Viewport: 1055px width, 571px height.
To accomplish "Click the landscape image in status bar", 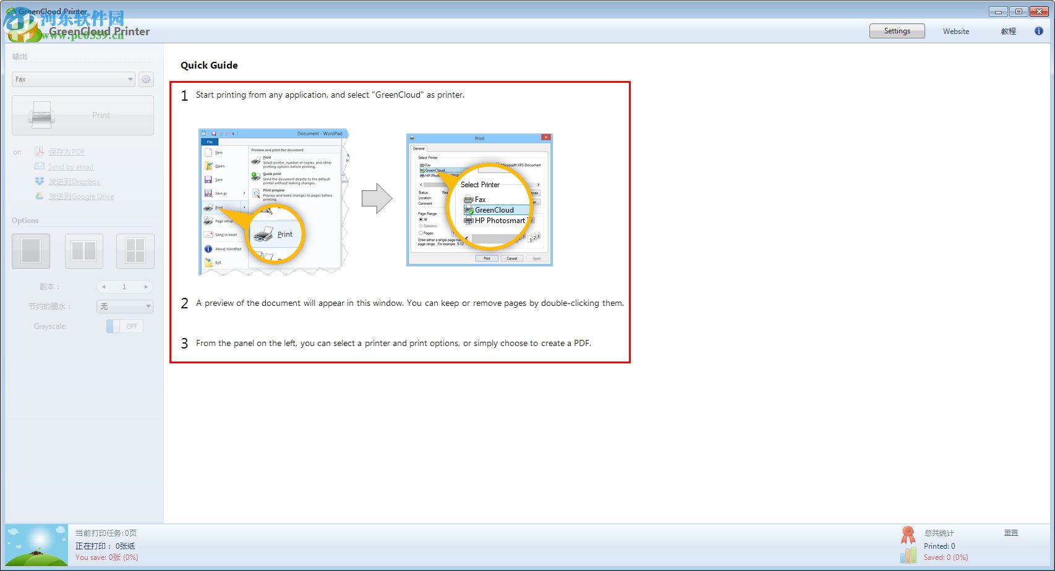I will (36, 545).
